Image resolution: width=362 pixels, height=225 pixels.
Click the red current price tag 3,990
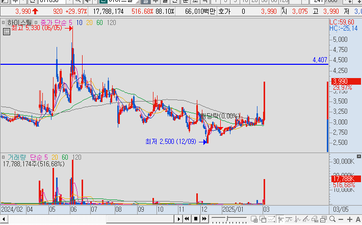point(346,81)
